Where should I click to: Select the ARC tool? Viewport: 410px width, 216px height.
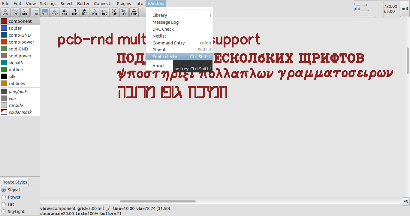[25, 12]
